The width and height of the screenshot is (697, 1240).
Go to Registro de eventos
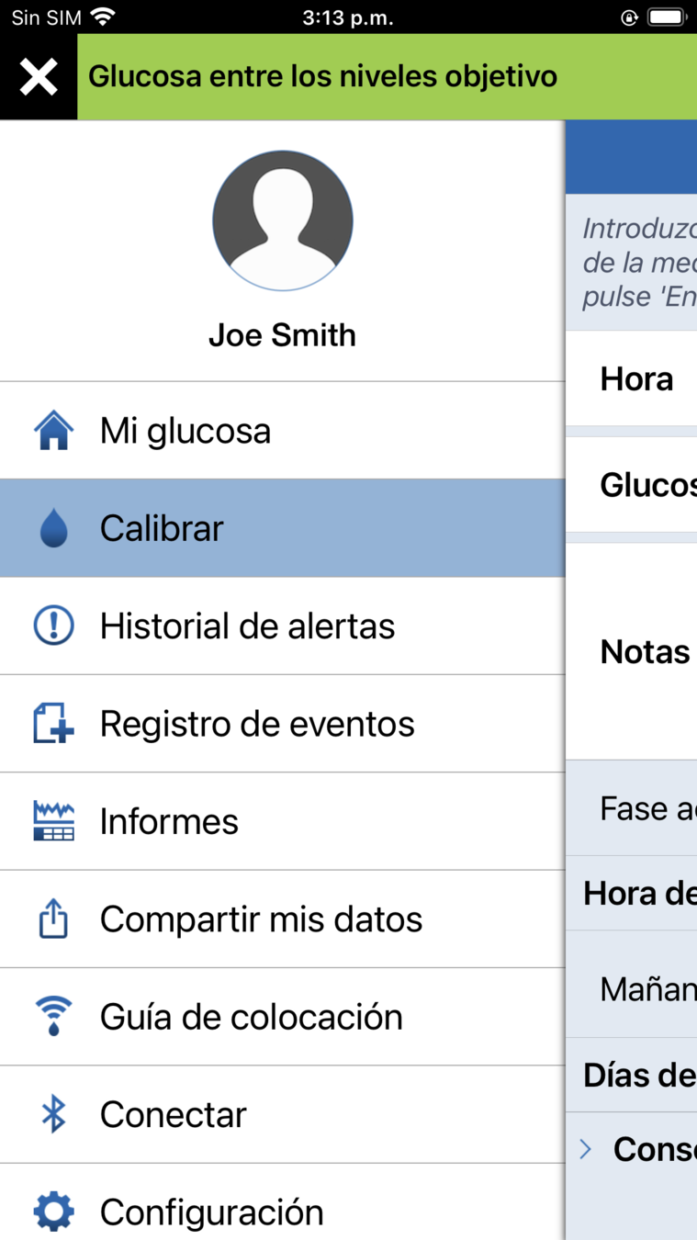tap(257, 724)
